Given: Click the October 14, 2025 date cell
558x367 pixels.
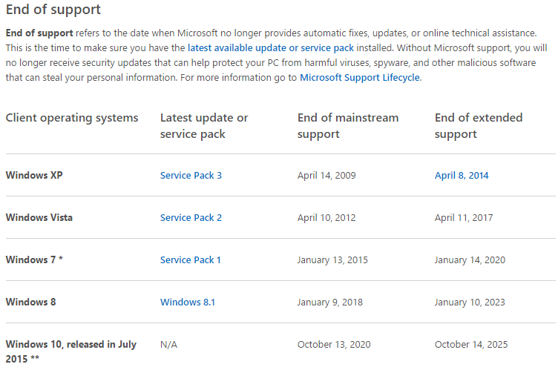Looking at the screenshot, I should tap(473, 345).
